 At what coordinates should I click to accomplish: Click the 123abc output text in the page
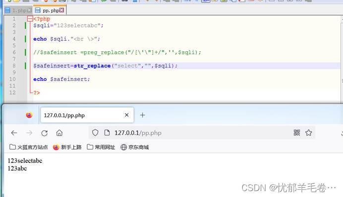point(17,168)
